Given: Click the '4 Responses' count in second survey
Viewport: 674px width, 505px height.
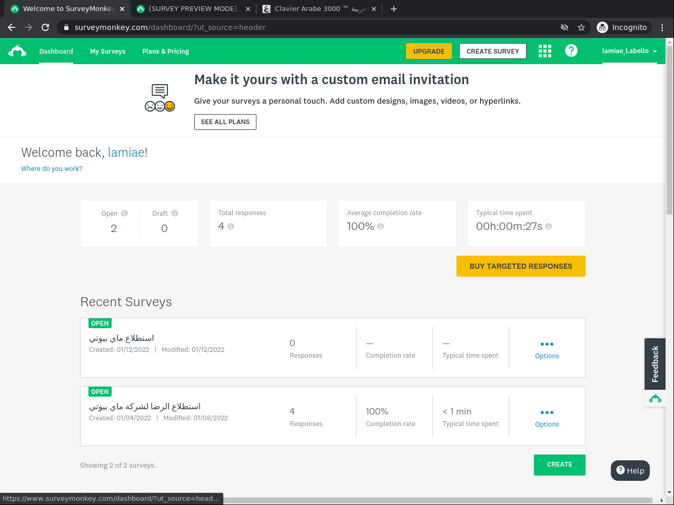Looking at the screenshot, I should (x=306, y=417).
